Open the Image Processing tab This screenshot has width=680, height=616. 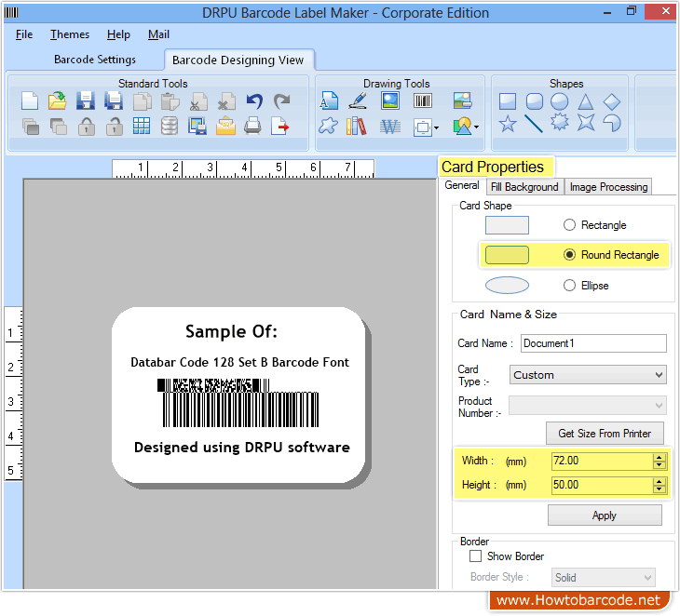coord(608,187)
